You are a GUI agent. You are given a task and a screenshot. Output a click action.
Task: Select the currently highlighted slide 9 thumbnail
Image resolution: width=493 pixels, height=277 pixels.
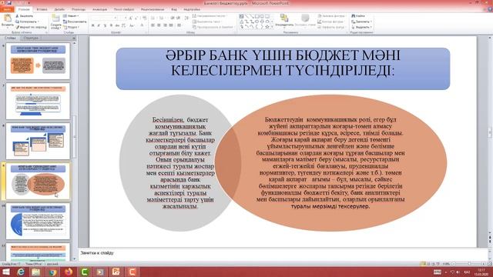[x=38, y=182]
